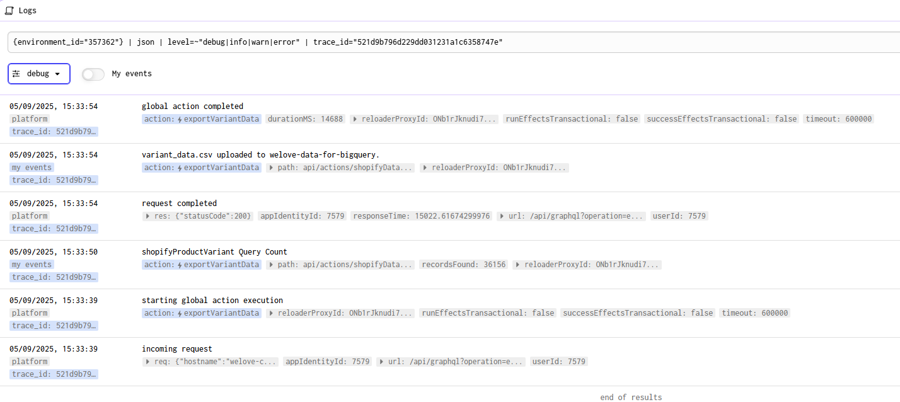Click timeout: 600000 in 'global action completed' row

(839, 119)
